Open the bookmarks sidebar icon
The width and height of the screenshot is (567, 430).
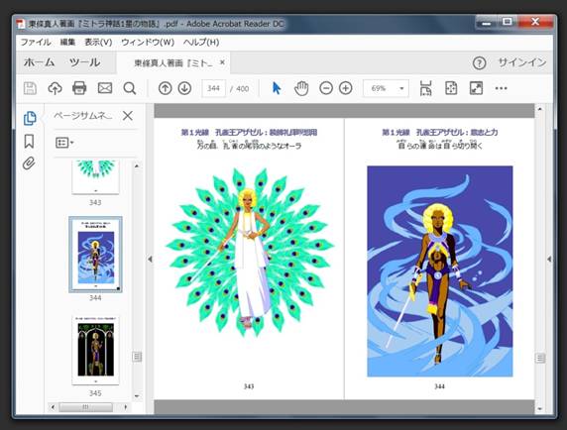pos(29,141)
